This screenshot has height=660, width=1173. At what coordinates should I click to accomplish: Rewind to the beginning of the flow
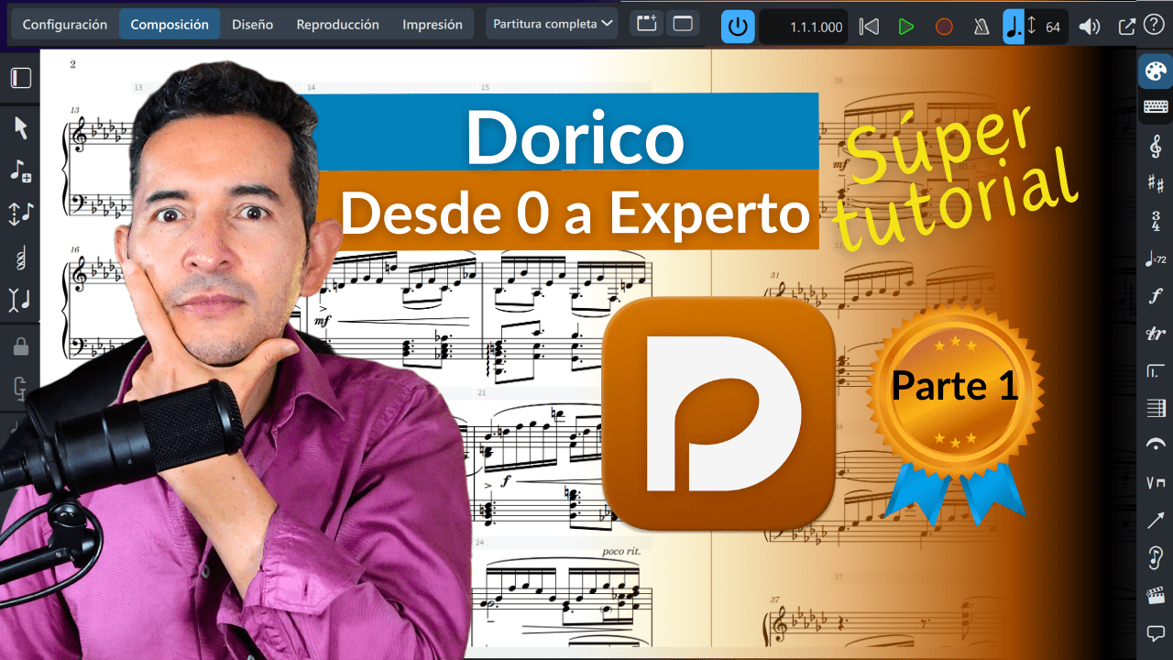[x=870, y=27]
